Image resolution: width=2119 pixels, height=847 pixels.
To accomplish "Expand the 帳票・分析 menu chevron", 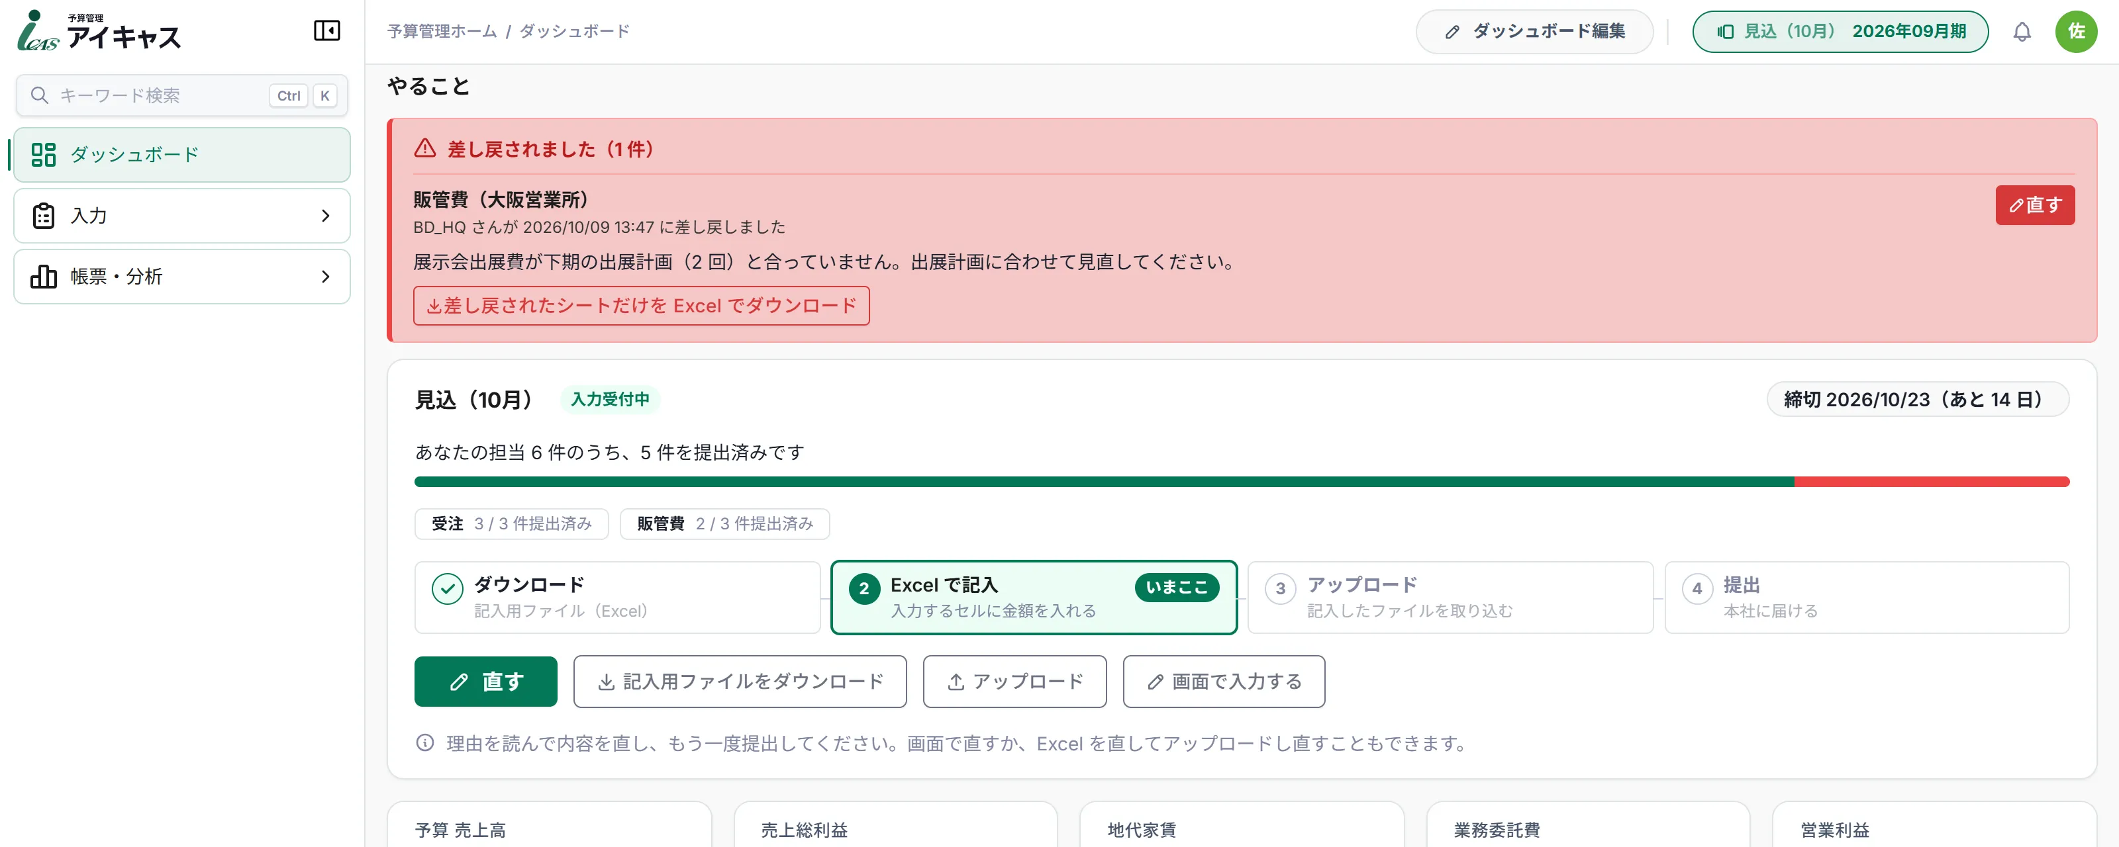I will 325,277.
